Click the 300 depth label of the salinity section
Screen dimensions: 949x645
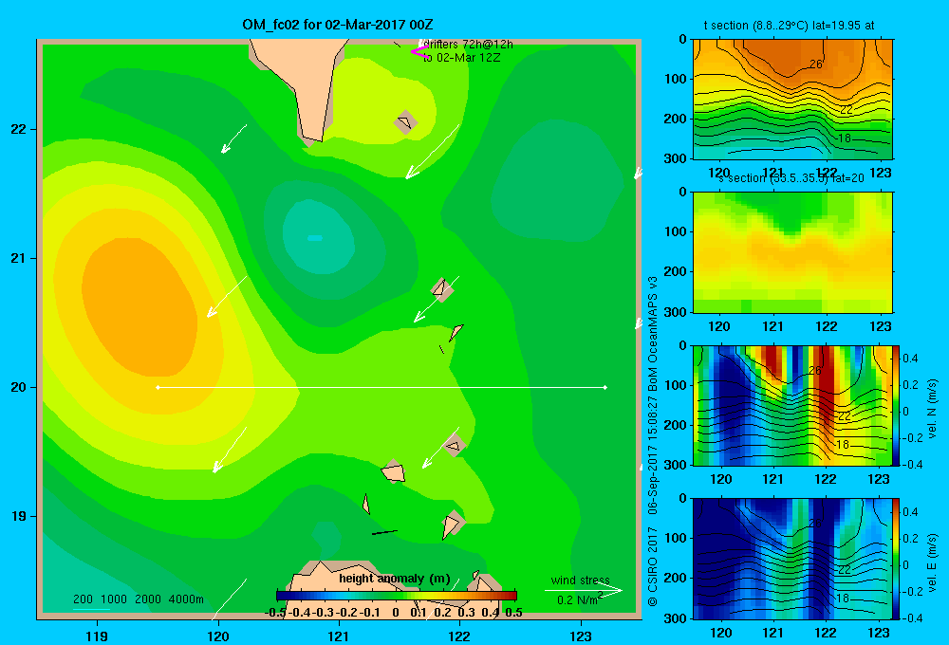point(676,311)
